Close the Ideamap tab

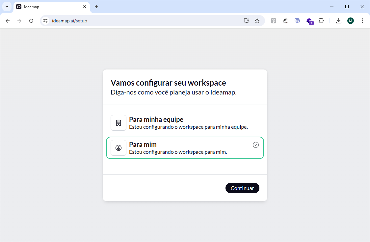(85, 7)
